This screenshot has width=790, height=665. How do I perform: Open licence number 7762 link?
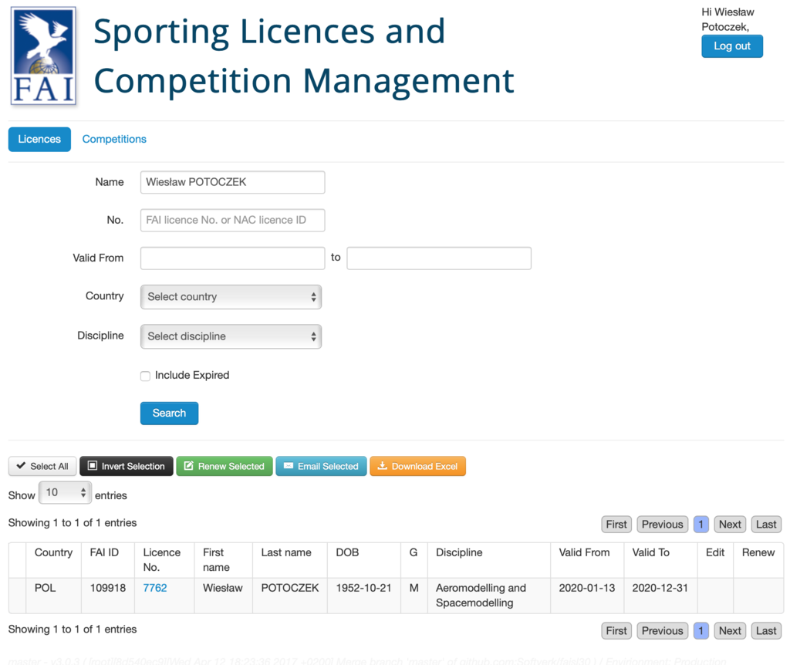click(x=155, y=588)
